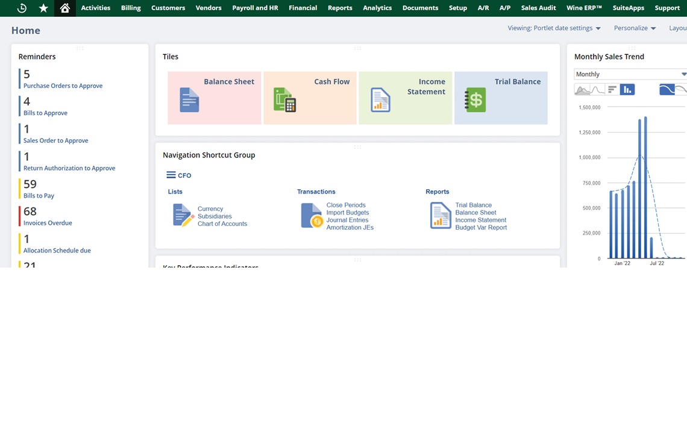Open the Financial menu

click(303, 8)
